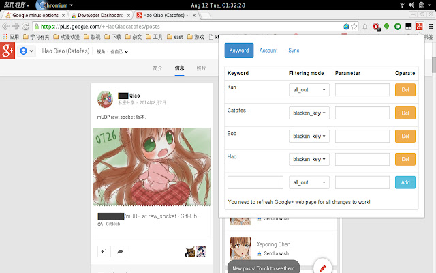This screenshot has width=436, height=273.
Task: Open the volume icon in system tray
Action: (411, 5)
